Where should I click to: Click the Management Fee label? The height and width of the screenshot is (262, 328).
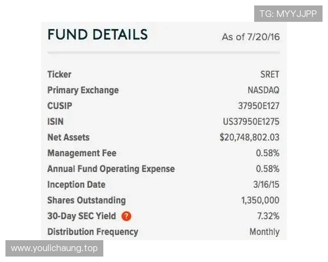(x=81, y=153)
